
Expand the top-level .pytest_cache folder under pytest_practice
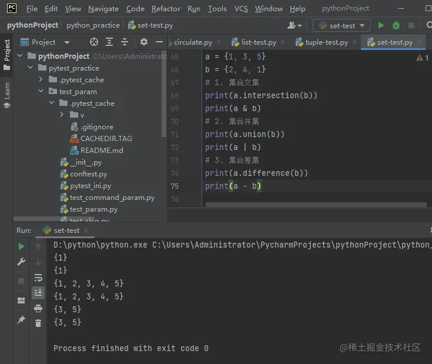[x=41, y=79]
